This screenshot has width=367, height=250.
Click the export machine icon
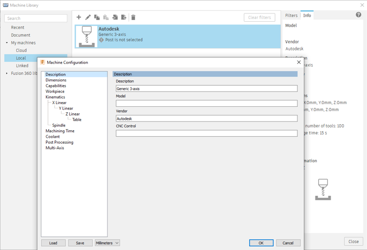pyautogui.click(x=124, y=17)
